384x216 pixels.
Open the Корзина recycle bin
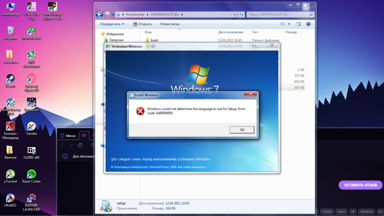(x=10, y=33)
